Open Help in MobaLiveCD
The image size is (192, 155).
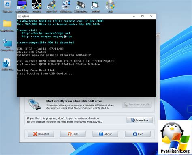[73, 134]
